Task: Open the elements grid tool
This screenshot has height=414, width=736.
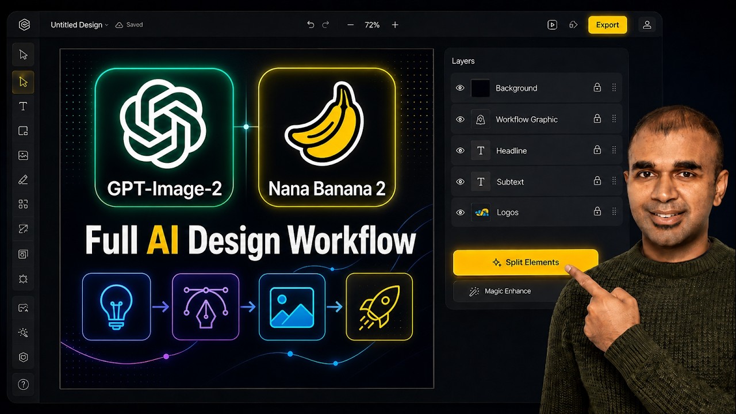Action: pos(23,204)
